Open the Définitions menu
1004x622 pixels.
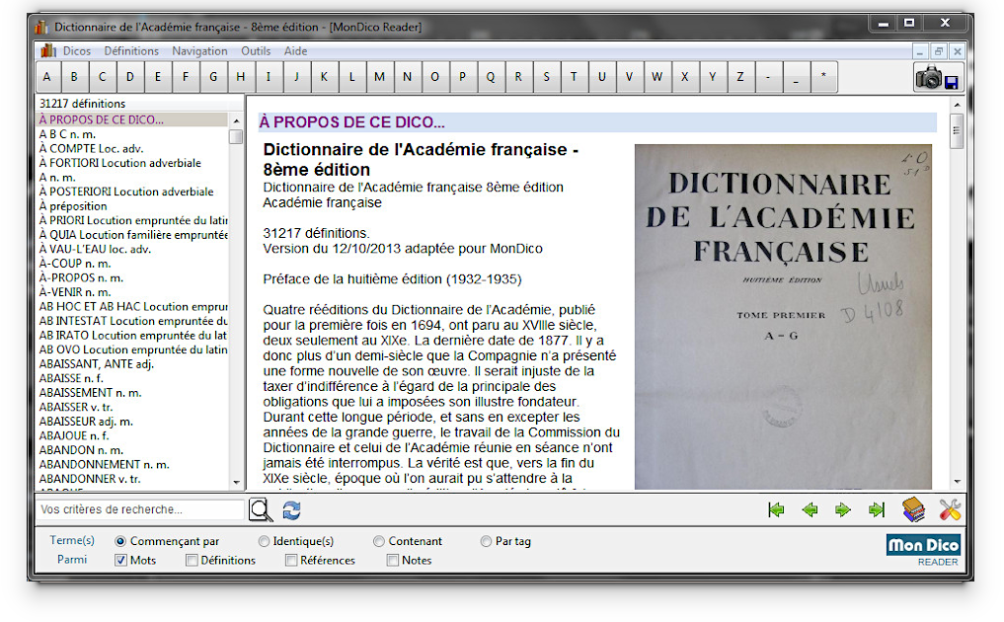click(131, 51)
